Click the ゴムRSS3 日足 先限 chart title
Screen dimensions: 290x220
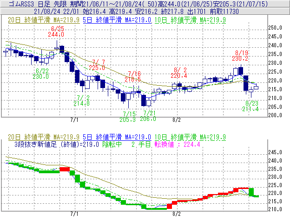(38, 4)
